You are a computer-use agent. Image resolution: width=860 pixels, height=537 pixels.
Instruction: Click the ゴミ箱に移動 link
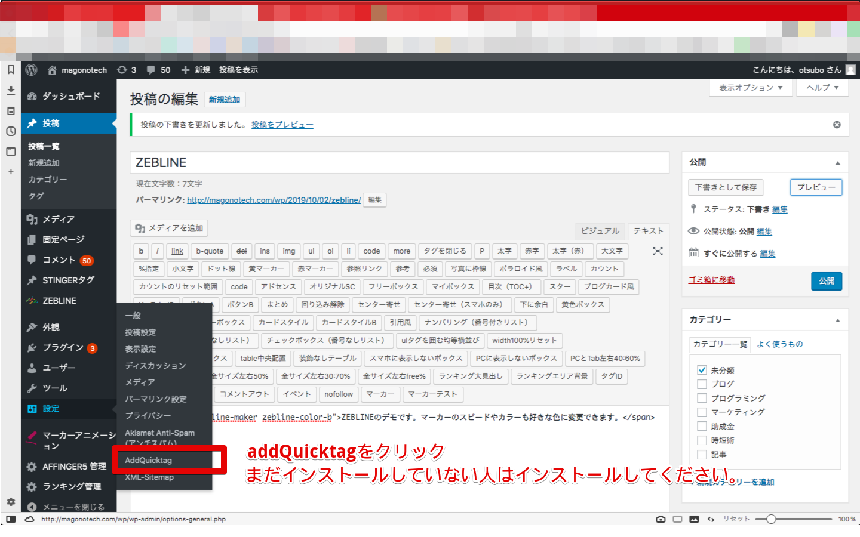coord(711,280)
